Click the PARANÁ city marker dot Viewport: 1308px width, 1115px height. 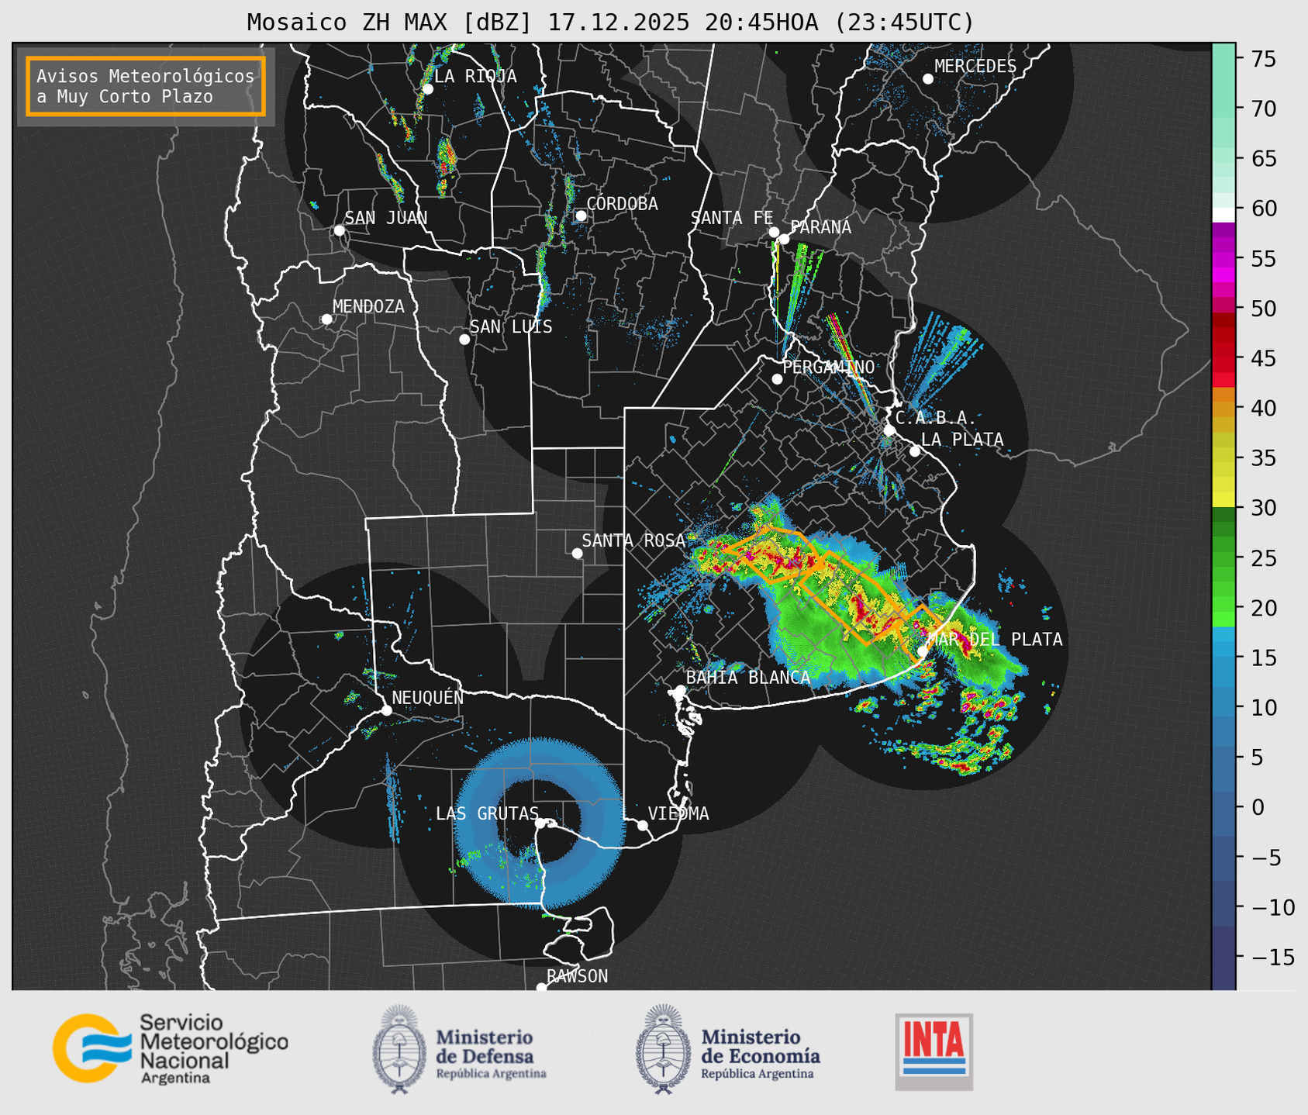784,239
